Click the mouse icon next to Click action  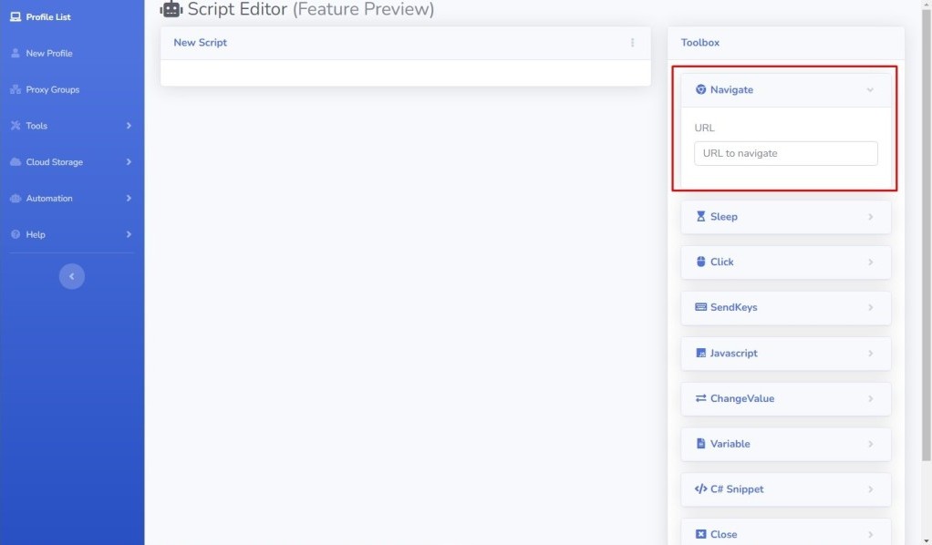click(700, 262)
